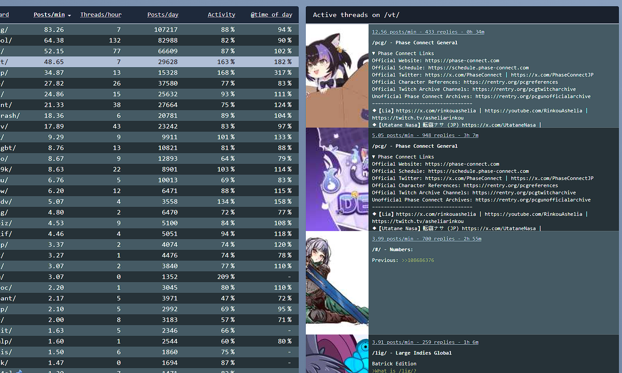The height and width of the screenshot is (373, 622).
Task: Click the 'Batrick Edition' text line
Action: [x=394, y=364]
